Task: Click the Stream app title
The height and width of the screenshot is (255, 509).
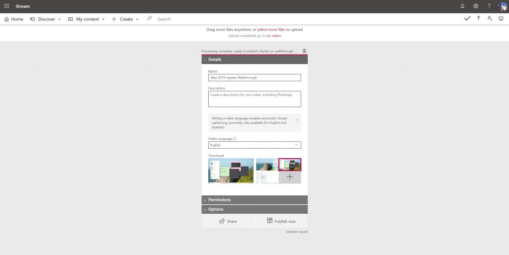Action: click(x=23, y=6)
